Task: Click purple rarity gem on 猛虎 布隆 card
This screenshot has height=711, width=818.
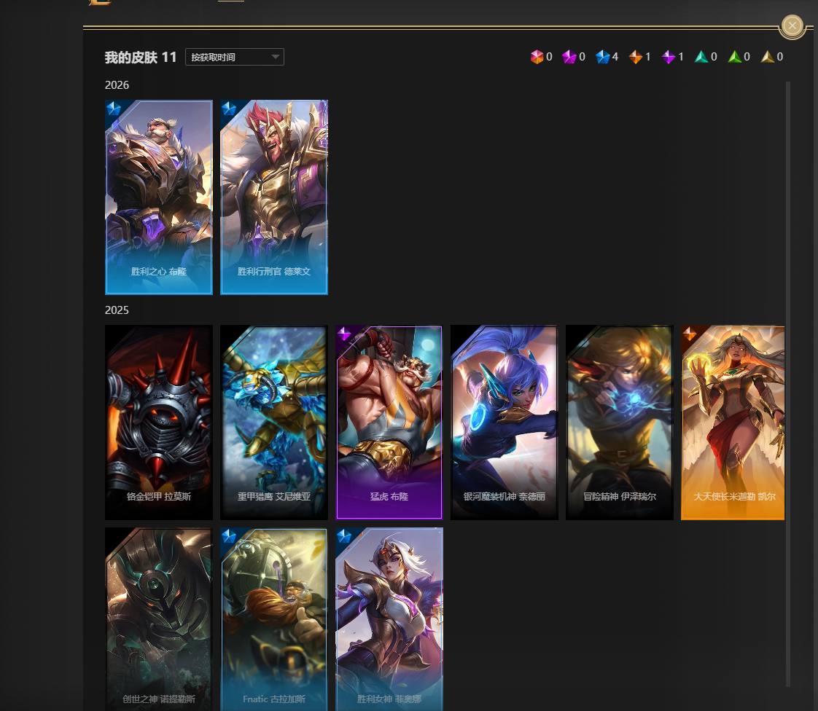Action: (x=344, y=334)
